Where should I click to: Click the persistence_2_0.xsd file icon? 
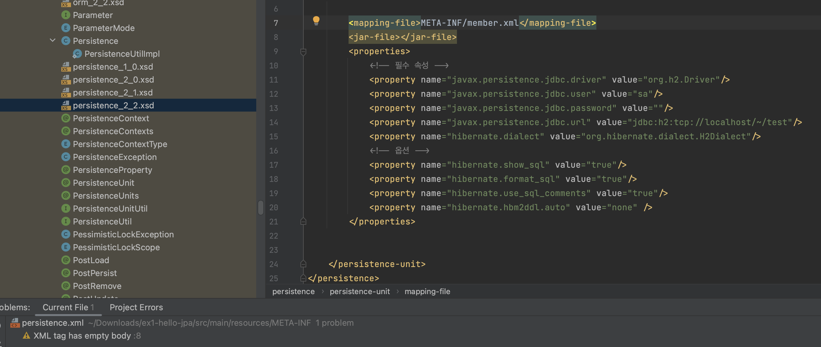[66, 80]
